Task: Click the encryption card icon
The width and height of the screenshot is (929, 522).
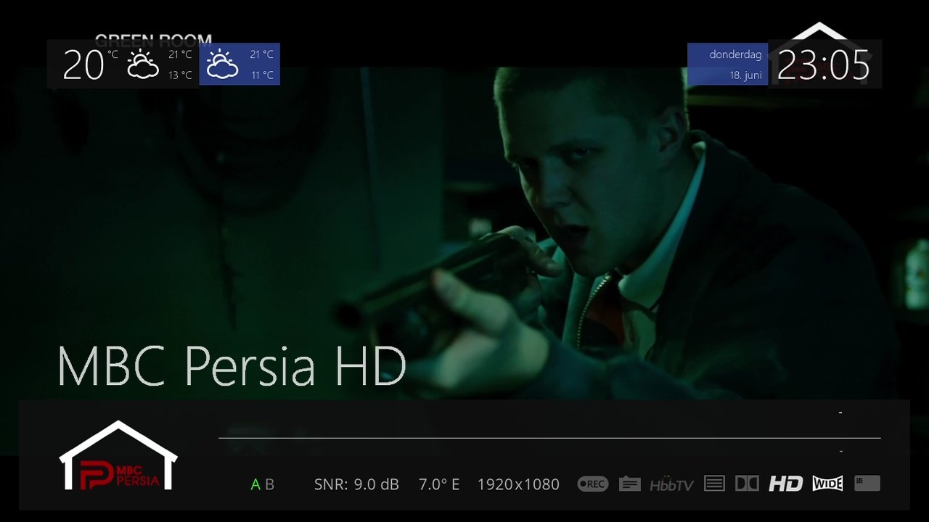Action: click(867, 484)
